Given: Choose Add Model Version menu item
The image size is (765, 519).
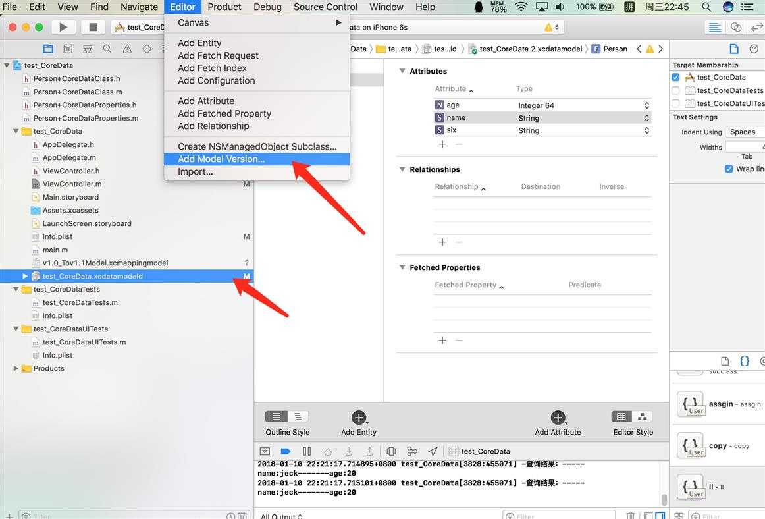Looking at the screenshot, I should pyautogui.click(x=257, y=159).
